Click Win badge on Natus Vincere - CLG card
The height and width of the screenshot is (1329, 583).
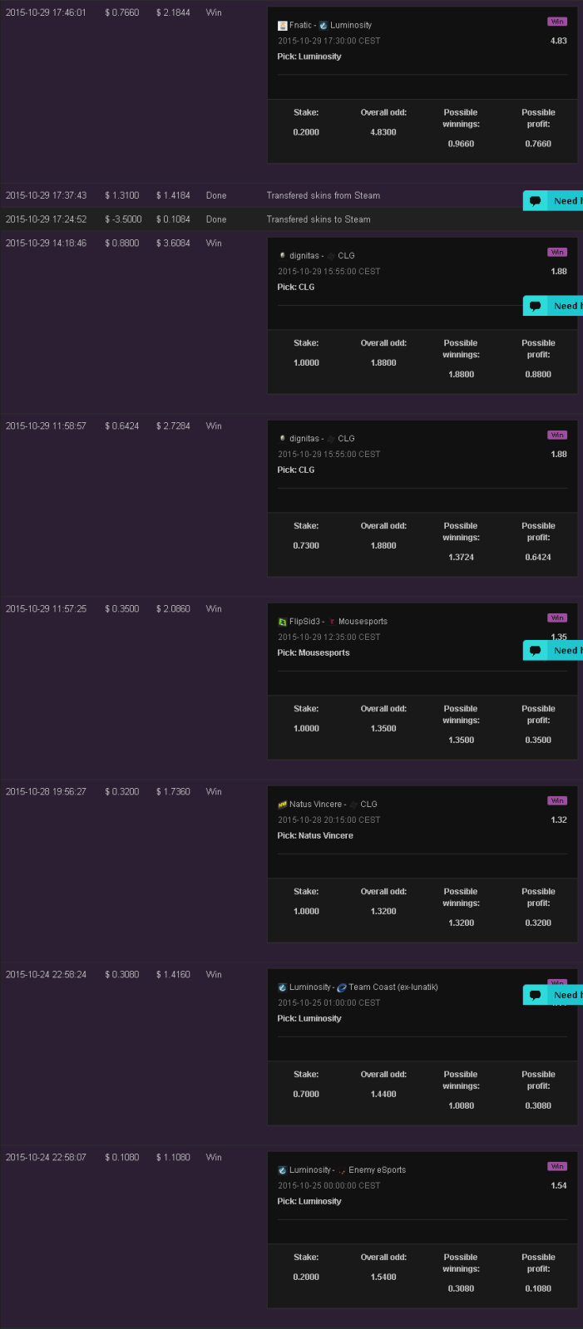[557, 800]
